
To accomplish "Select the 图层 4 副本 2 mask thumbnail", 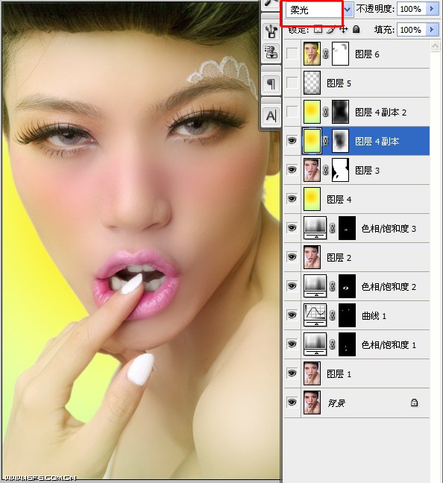I will (x=340, y=112).
